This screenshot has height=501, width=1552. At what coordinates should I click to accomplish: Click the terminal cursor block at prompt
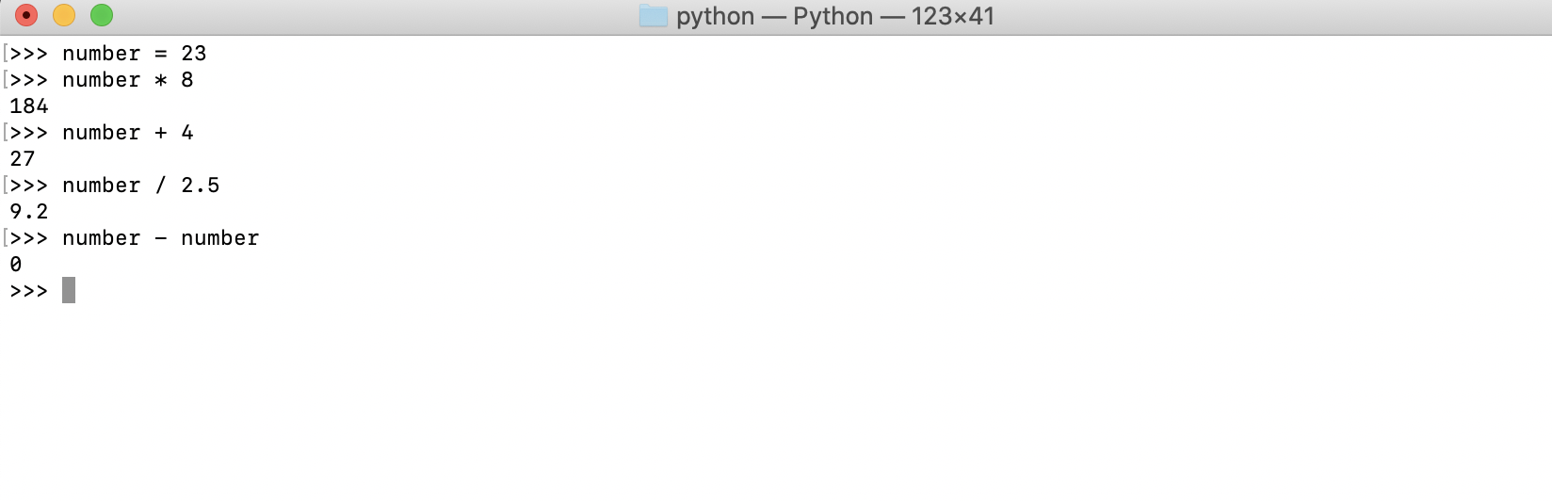pyautogui.click(x=69, y=290)
